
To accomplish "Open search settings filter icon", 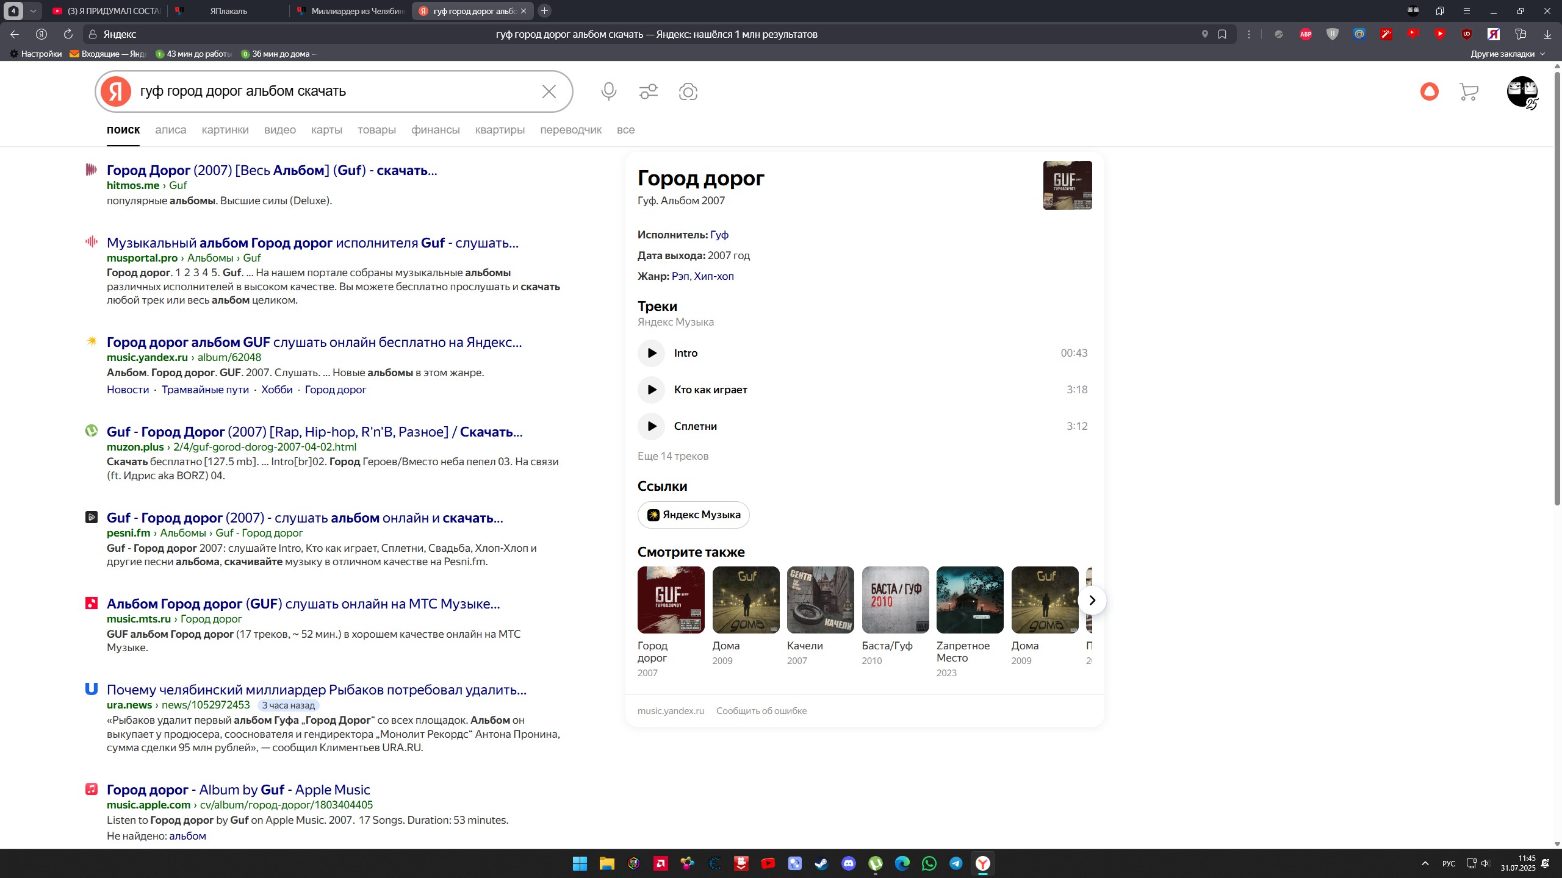I will [648, 91].
